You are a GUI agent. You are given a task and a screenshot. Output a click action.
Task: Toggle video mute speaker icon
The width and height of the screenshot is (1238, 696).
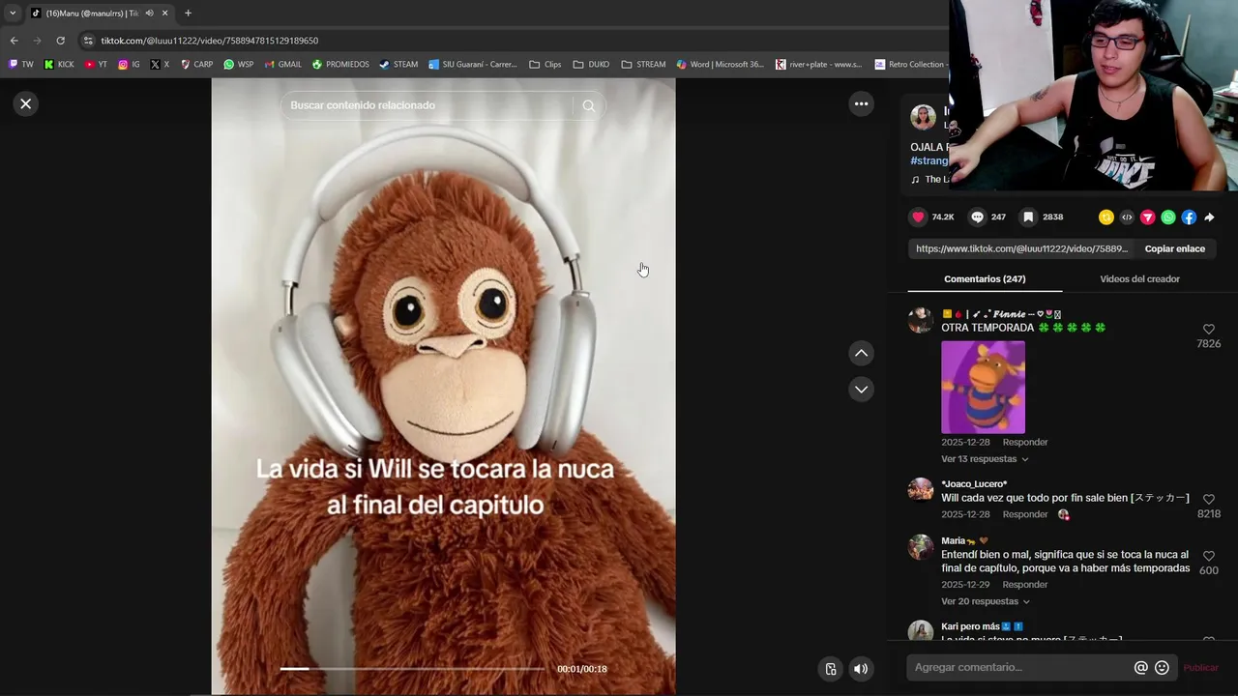point(861,669)
